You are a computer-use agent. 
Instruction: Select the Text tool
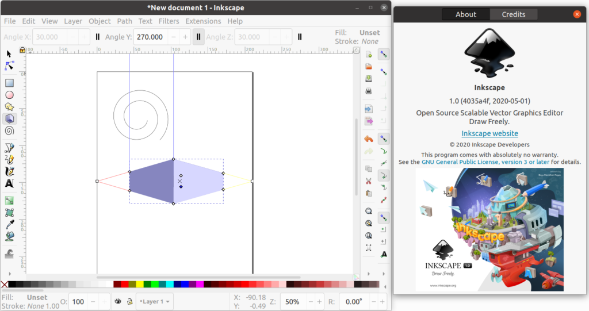[9, 184]
